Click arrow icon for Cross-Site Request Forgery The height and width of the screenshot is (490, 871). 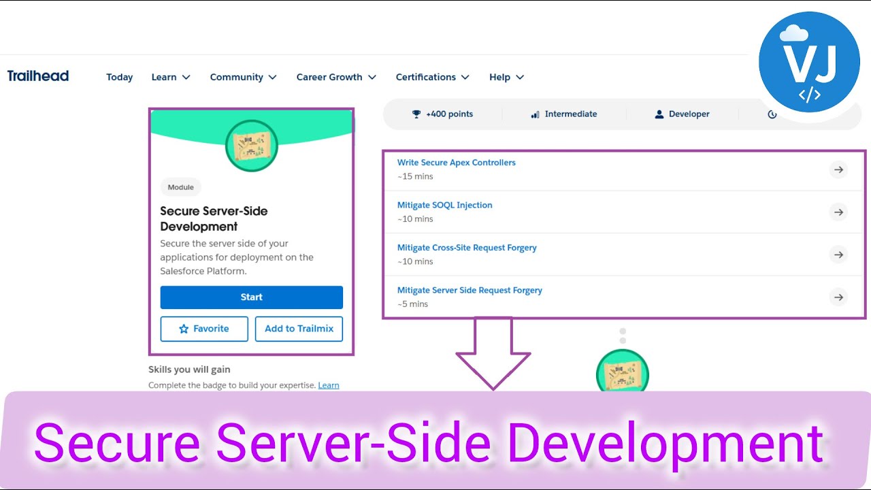tap(839, 255)
